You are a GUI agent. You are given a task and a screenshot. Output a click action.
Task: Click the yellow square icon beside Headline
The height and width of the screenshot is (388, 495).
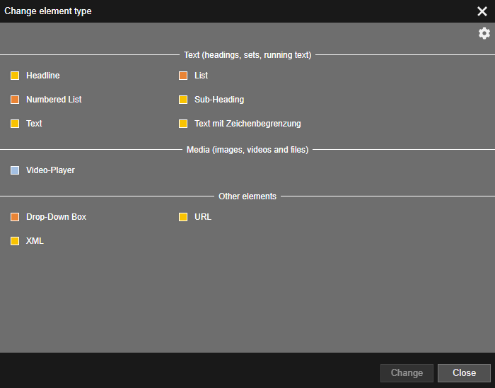click(x=15, y=76)
